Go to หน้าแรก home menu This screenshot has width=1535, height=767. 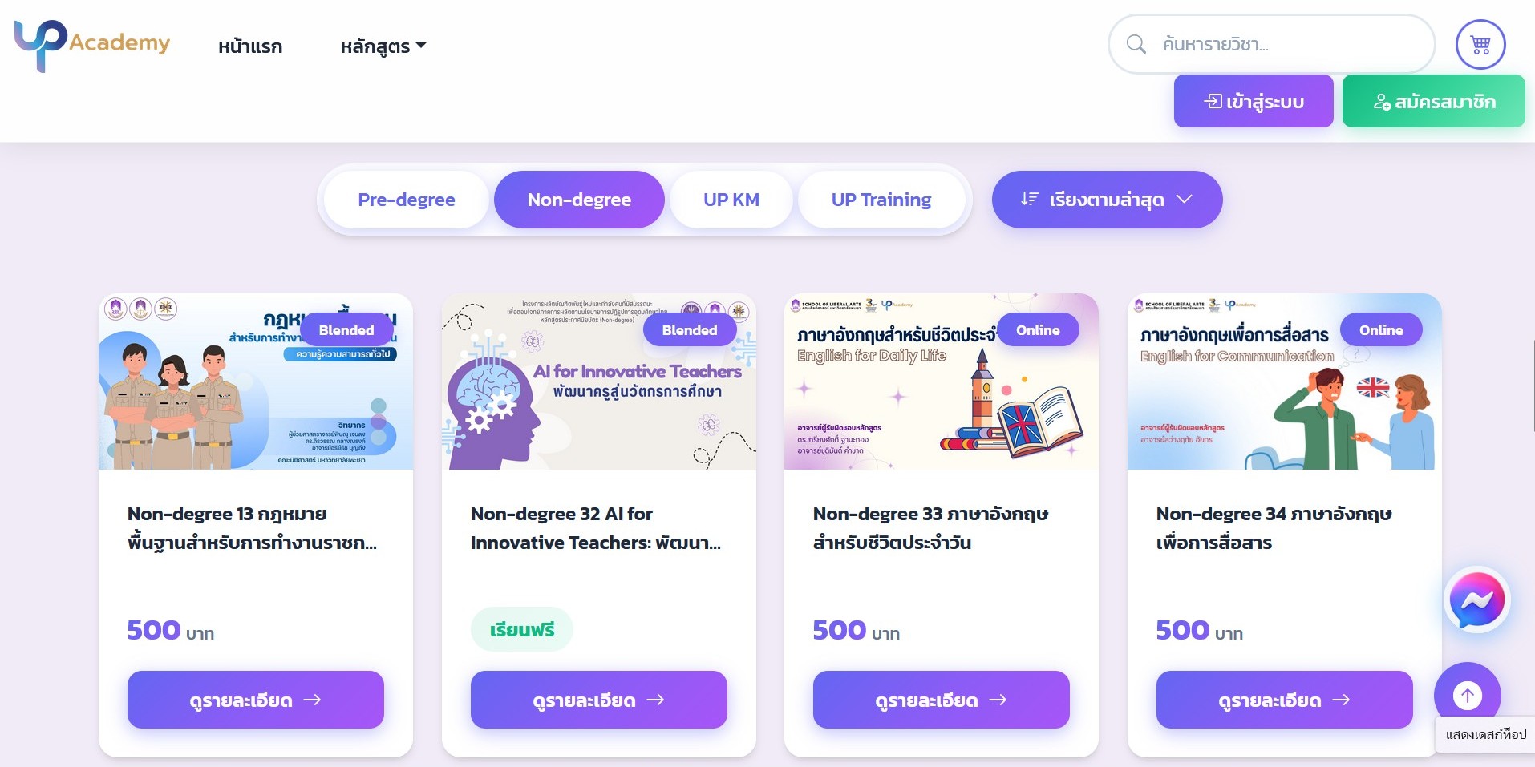tap(250, 46)
